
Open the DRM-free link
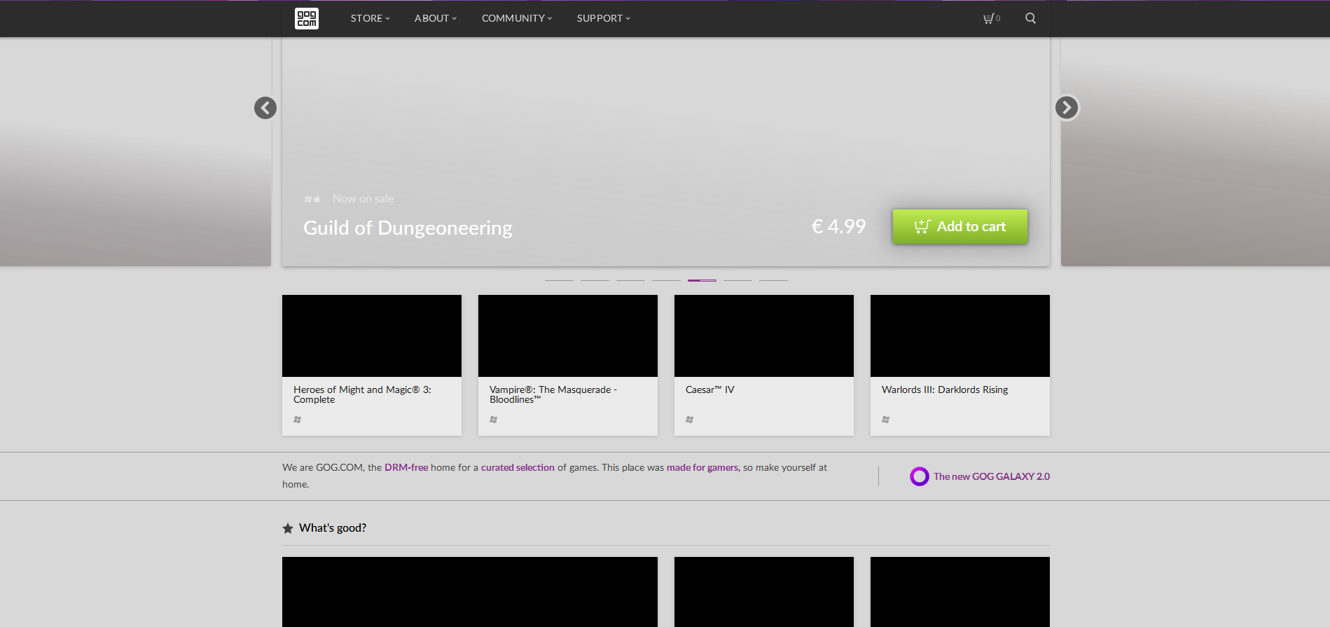point(406,467)
